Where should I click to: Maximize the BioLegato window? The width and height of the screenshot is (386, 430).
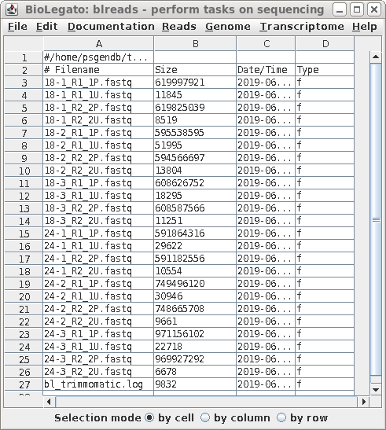click(x=357, y=10)
